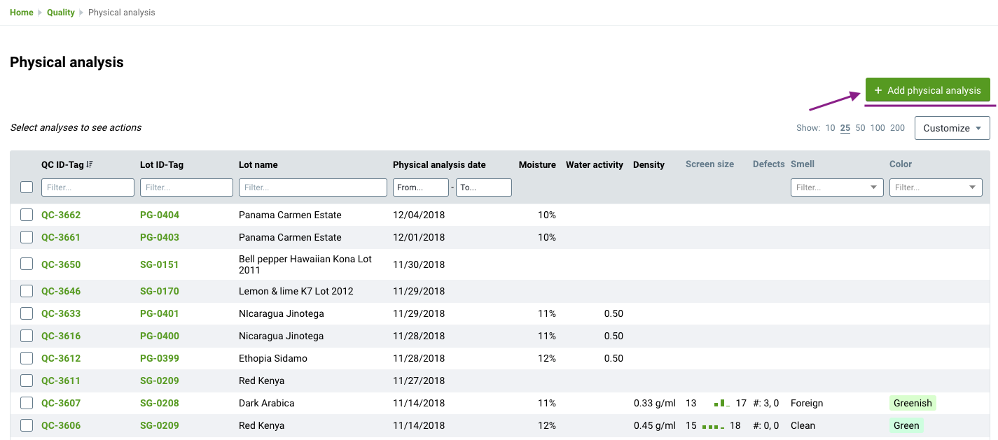Click the Clean smell value

(803, 425)
